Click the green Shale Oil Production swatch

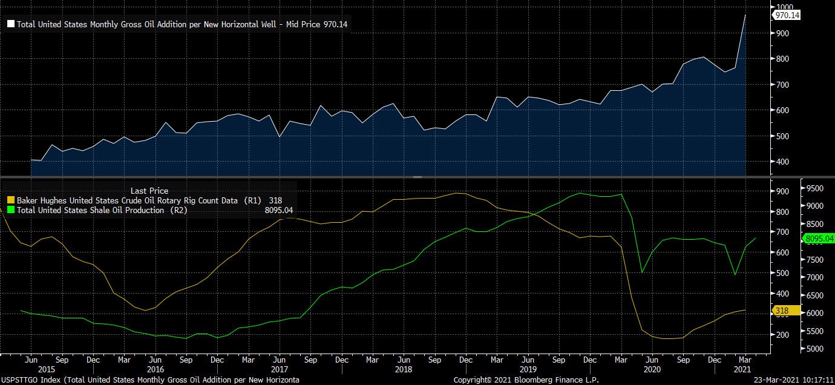click(x=10, y=210)
